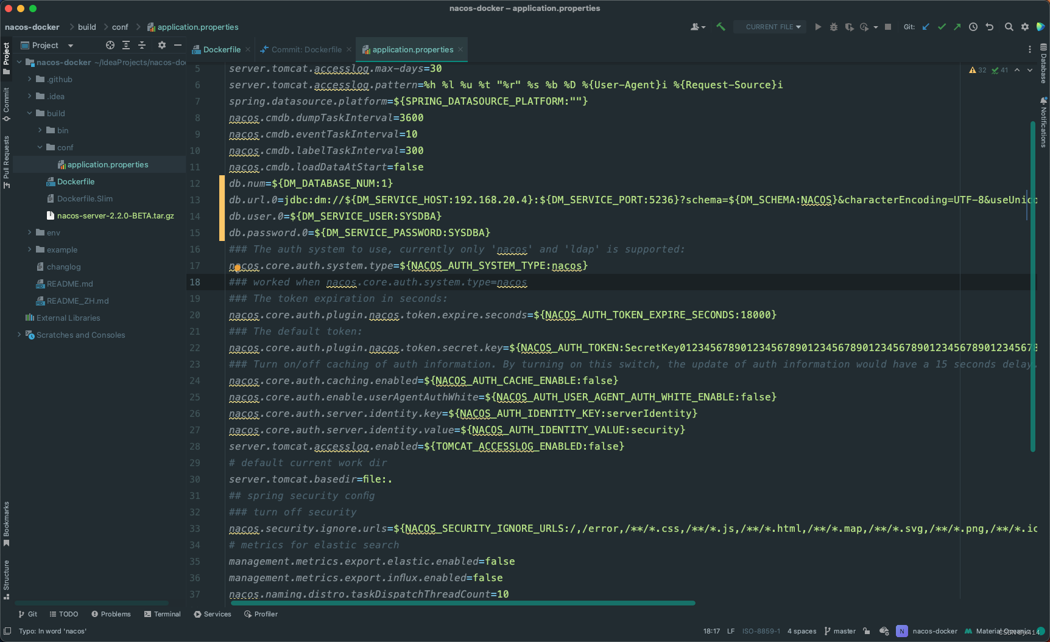The image size is (1050, 642).
Task: Go to next highlighted error arrow
Action: coord(1030,70)
